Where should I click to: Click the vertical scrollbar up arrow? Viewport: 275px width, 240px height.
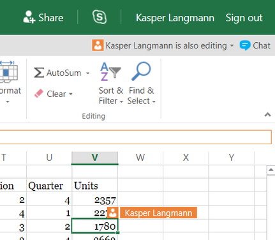[x=271, y=170]
